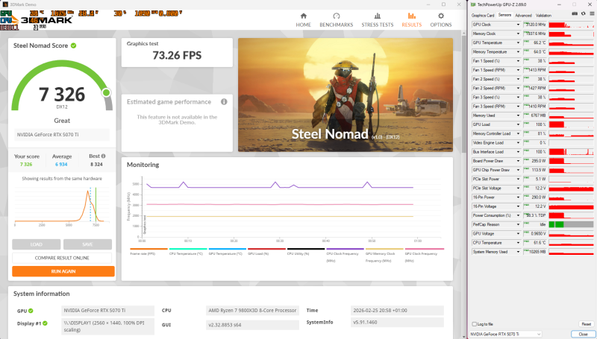Toggle GPU Load (%) chart legend
Image resolution: width=597 pixels, height=339 pixels.
tap(266, 252)
